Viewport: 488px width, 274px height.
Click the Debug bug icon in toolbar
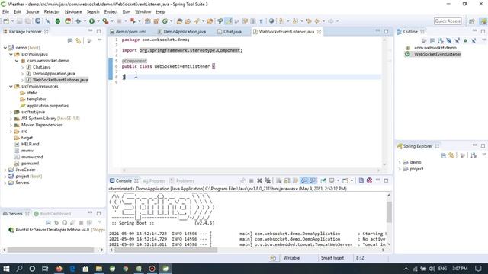(78, 21)
